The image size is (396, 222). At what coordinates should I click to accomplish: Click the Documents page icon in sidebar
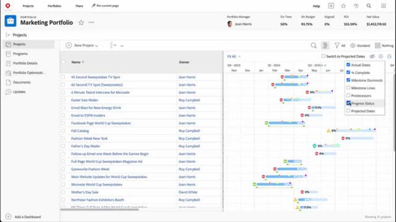pyautogui.click(x=8, y=82)
